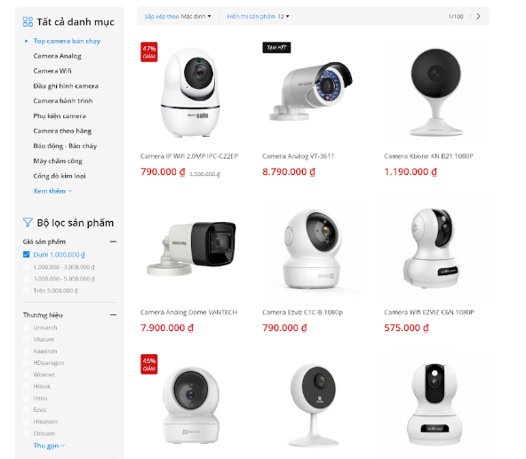Screen dimensions: 526x459
Task: Open the Đầu ghi hình camera category
Action: click(x=66, y=86)
